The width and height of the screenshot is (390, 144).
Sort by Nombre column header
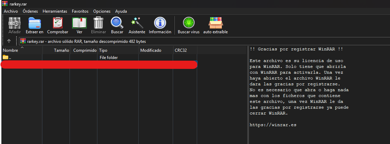22,50
